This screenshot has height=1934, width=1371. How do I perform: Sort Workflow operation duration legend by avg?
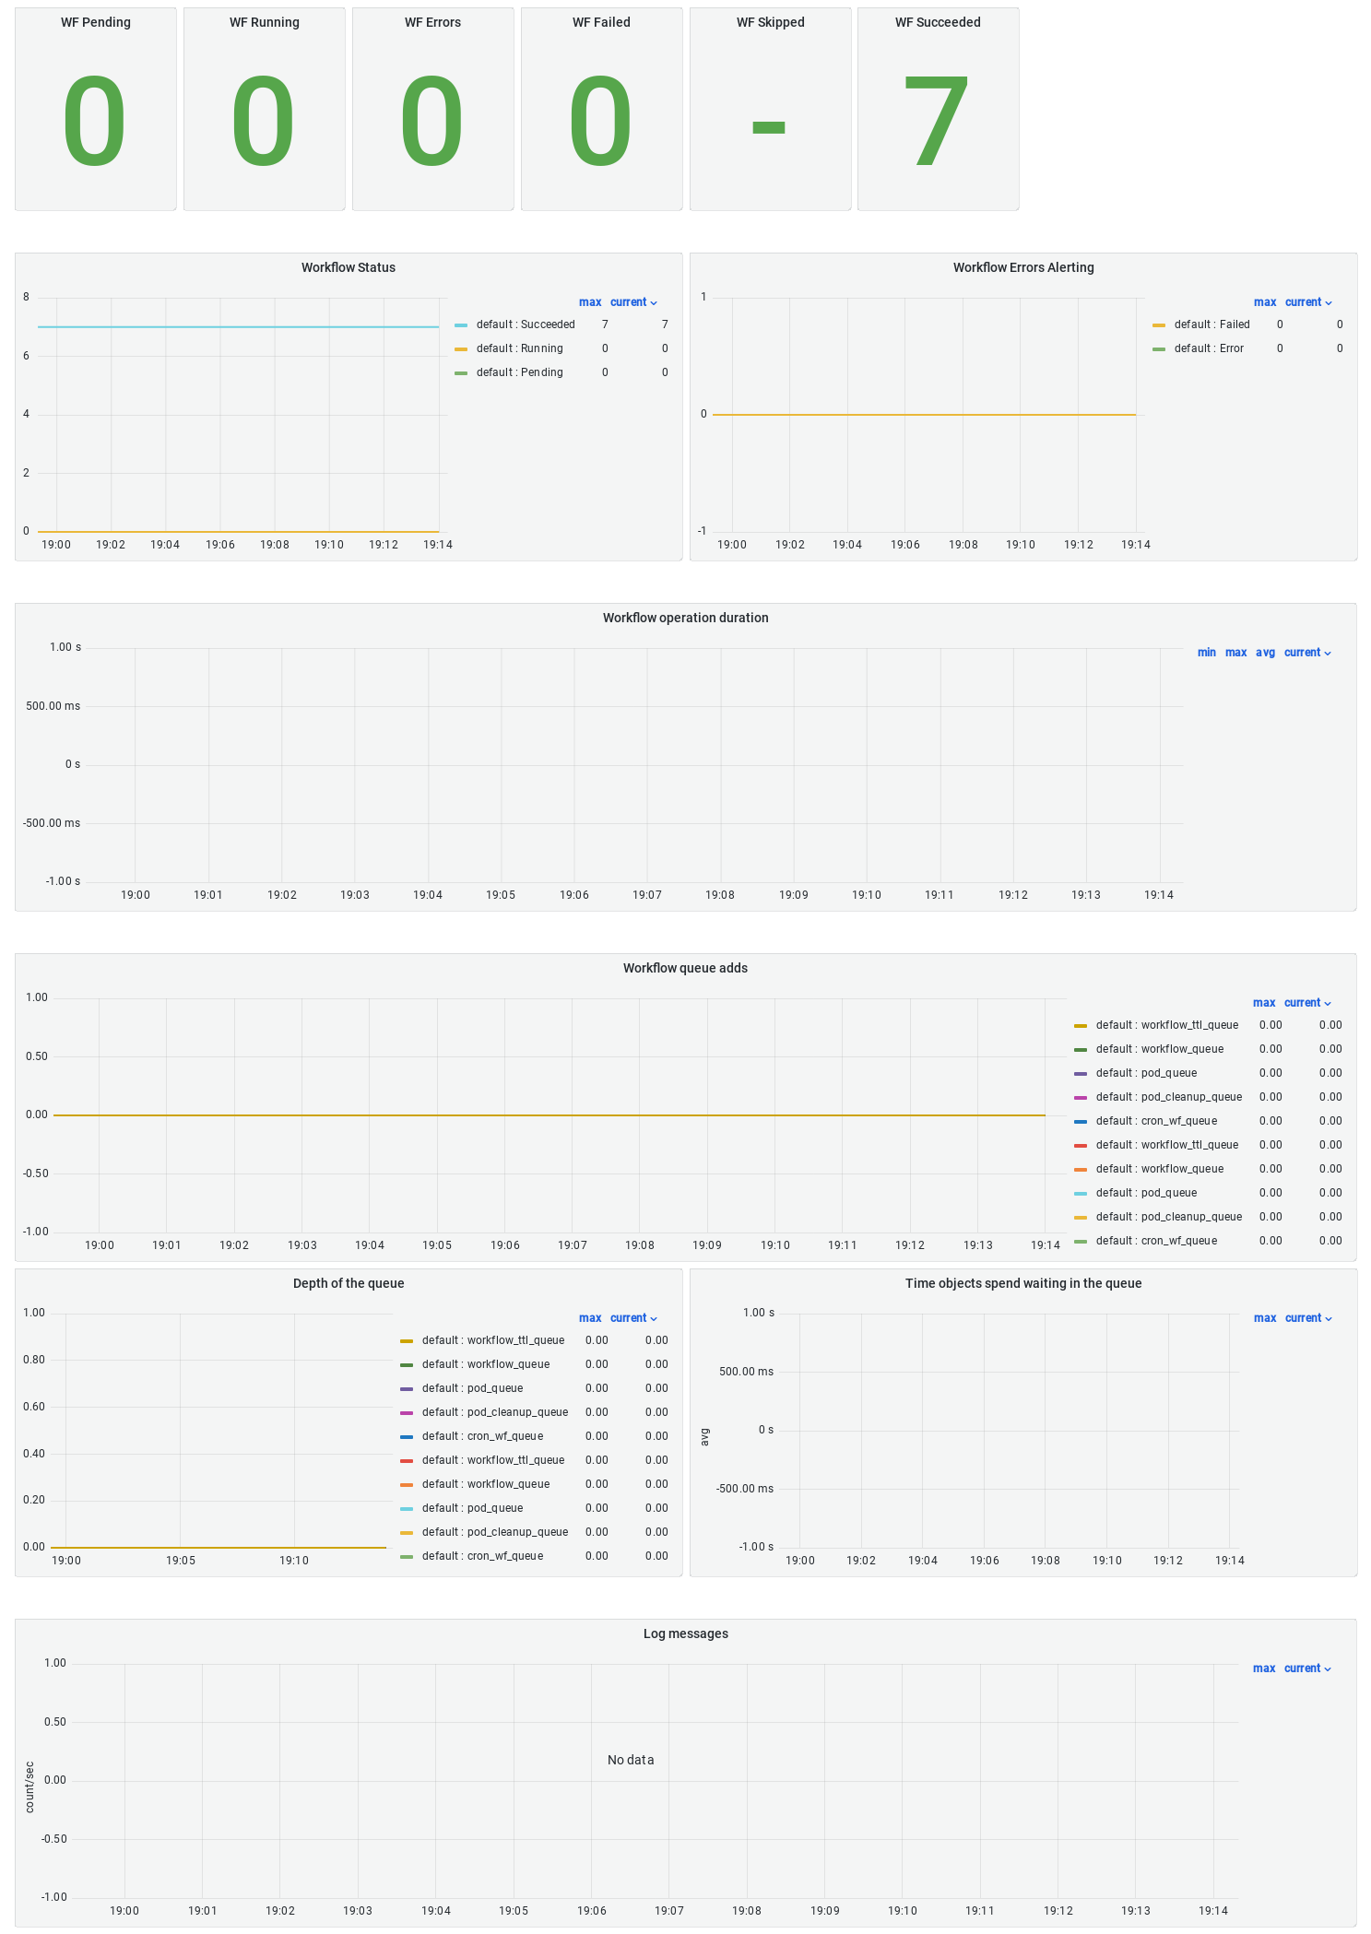(x=1265, y=653)
